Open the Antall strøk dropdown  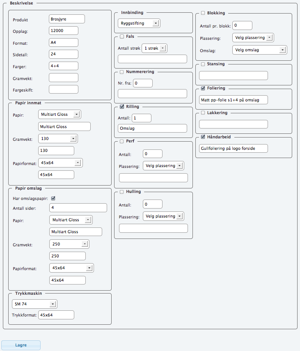pyautogui.click(x=154, y=48)
